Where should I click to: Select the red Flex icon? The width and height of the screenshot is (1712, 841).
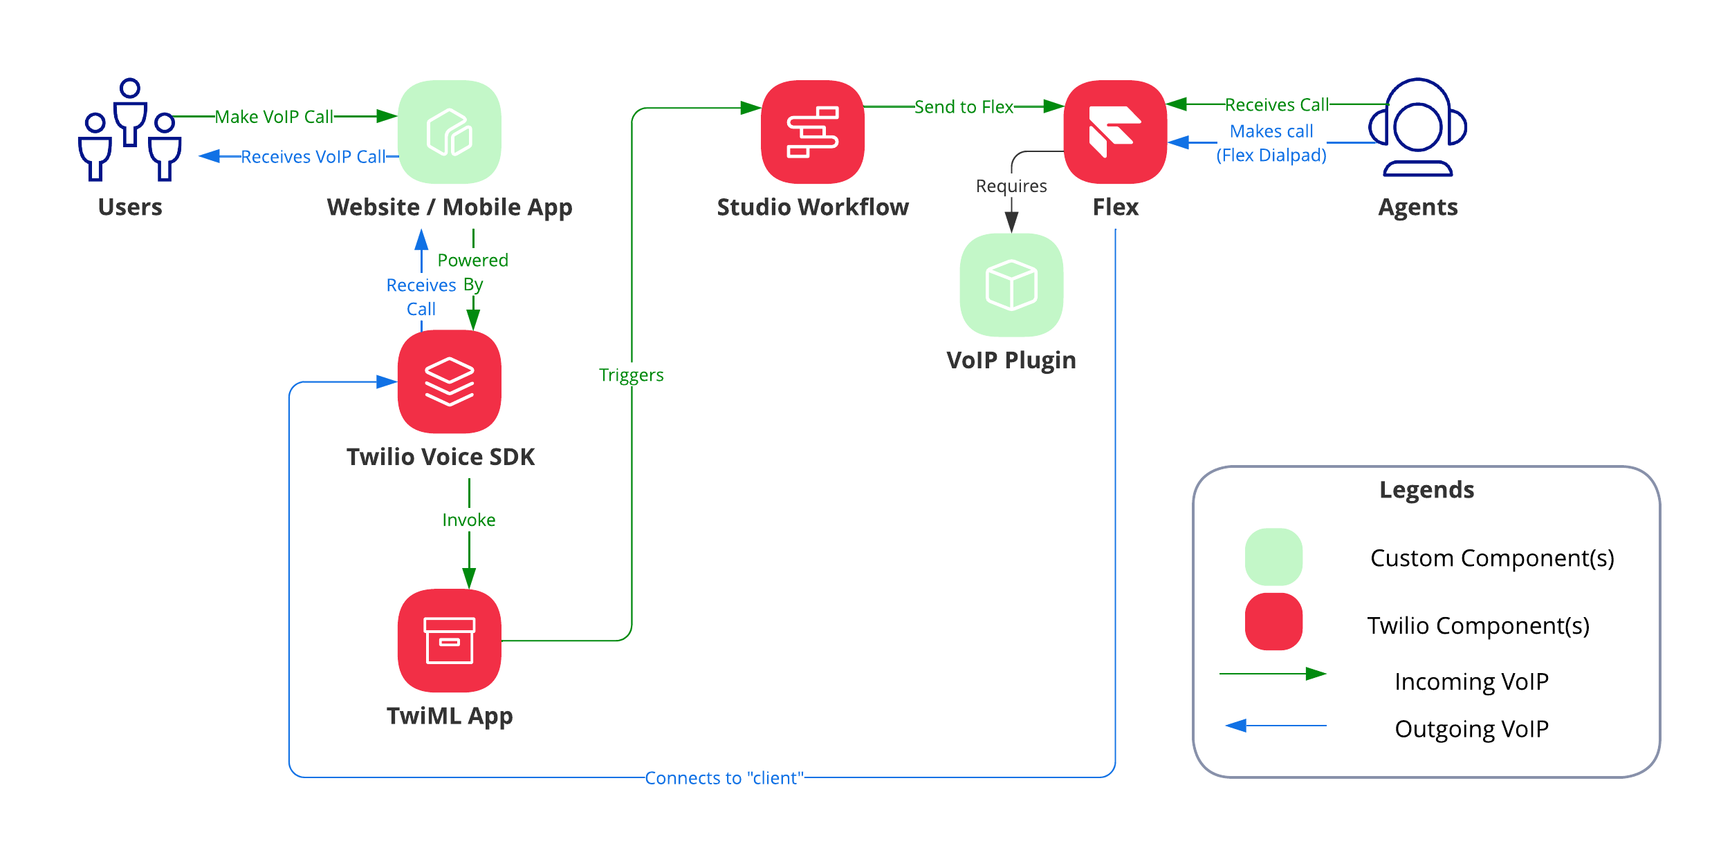click(1116, 132)
